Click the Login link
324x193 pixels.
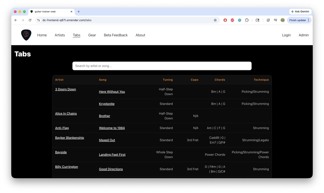click(x=286, y=35)
